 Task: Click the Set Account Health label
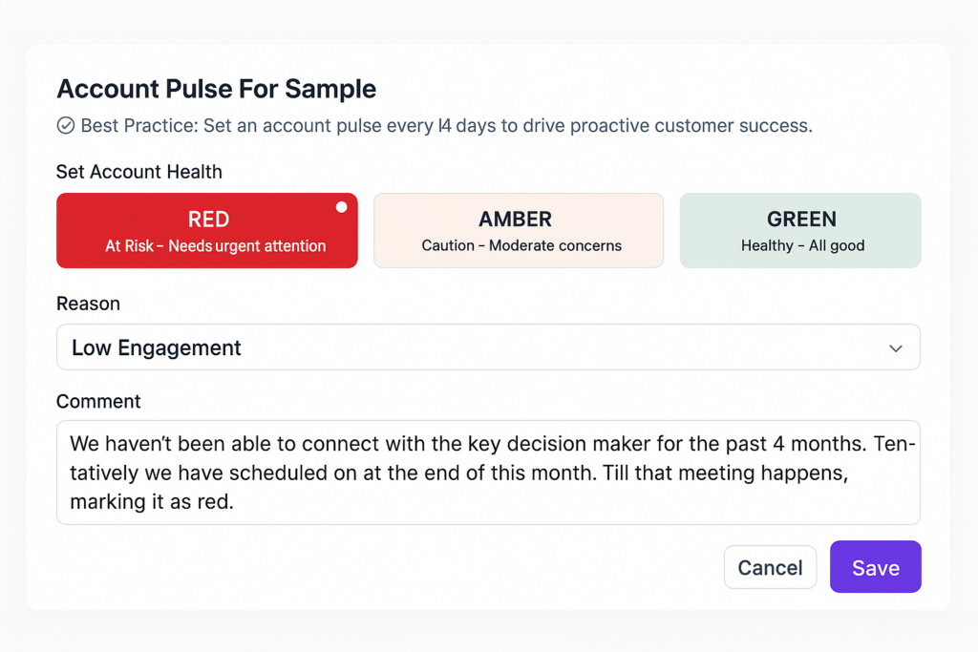139,172
